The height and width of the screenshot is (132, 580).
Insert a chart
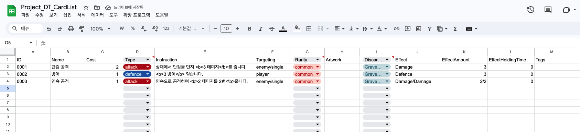pos(419,29)
